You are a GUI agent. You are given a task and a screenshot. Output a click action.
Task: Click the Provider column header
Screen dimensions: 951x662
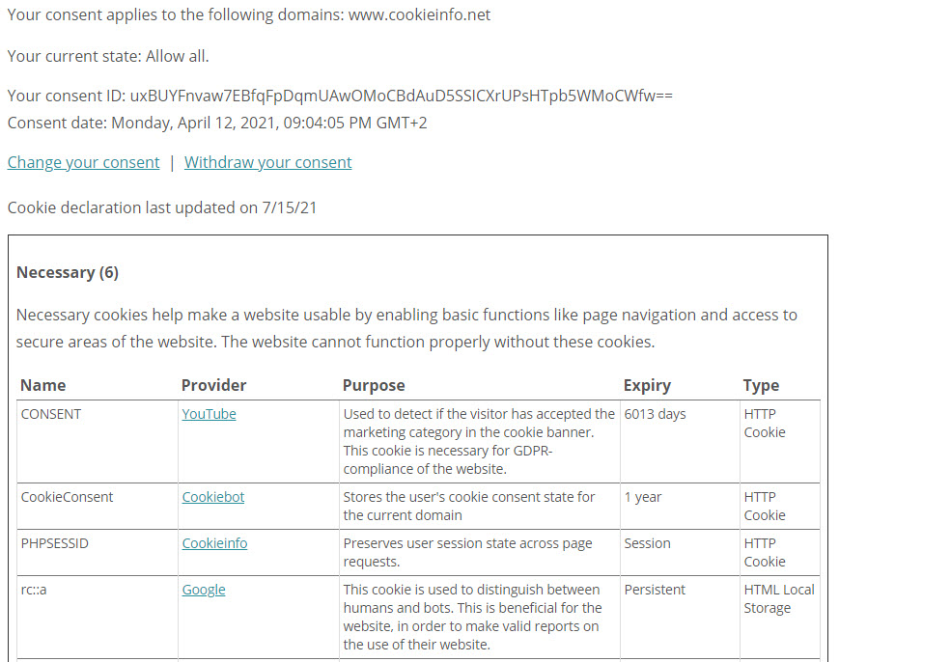[213, 385]
